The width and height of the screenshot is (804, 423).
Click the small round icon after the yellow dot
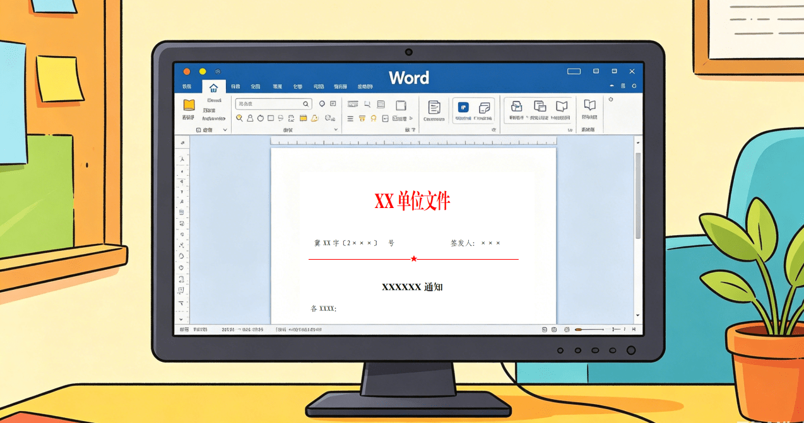click(x=218, y=72)
